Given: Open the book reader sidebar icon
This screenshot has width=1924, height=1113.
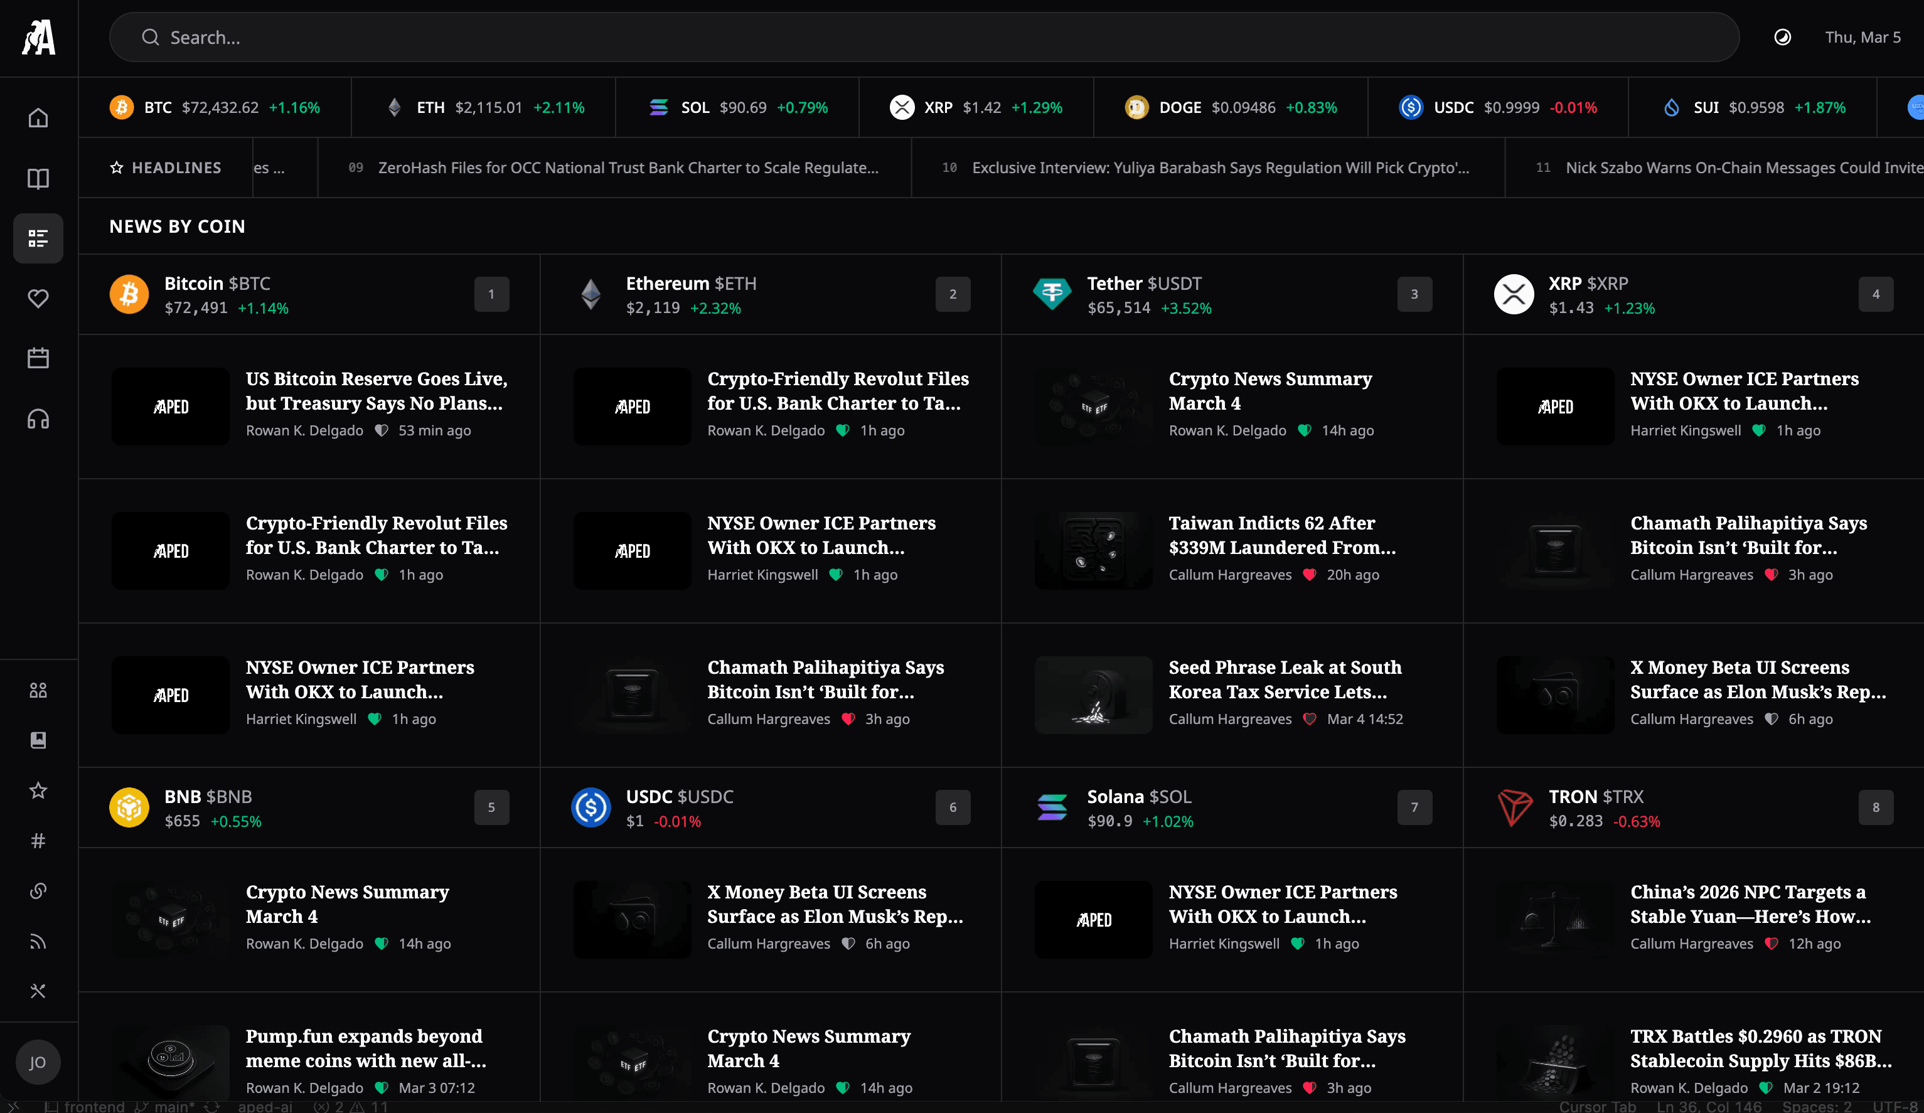Looking at the screenshot, I should tap(38, 179).
